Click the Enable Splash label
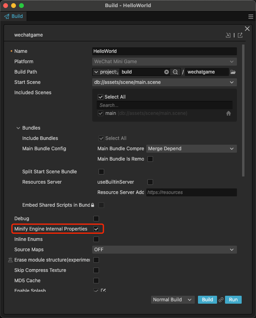 tap(30, 290)
